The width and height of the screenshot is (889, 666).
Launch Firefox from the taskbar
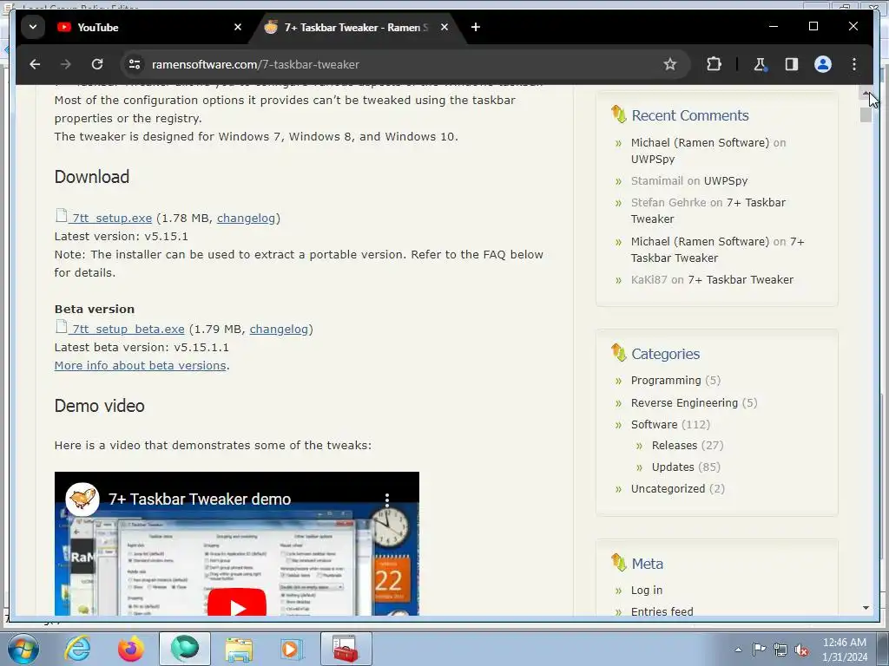coord(131,649)
